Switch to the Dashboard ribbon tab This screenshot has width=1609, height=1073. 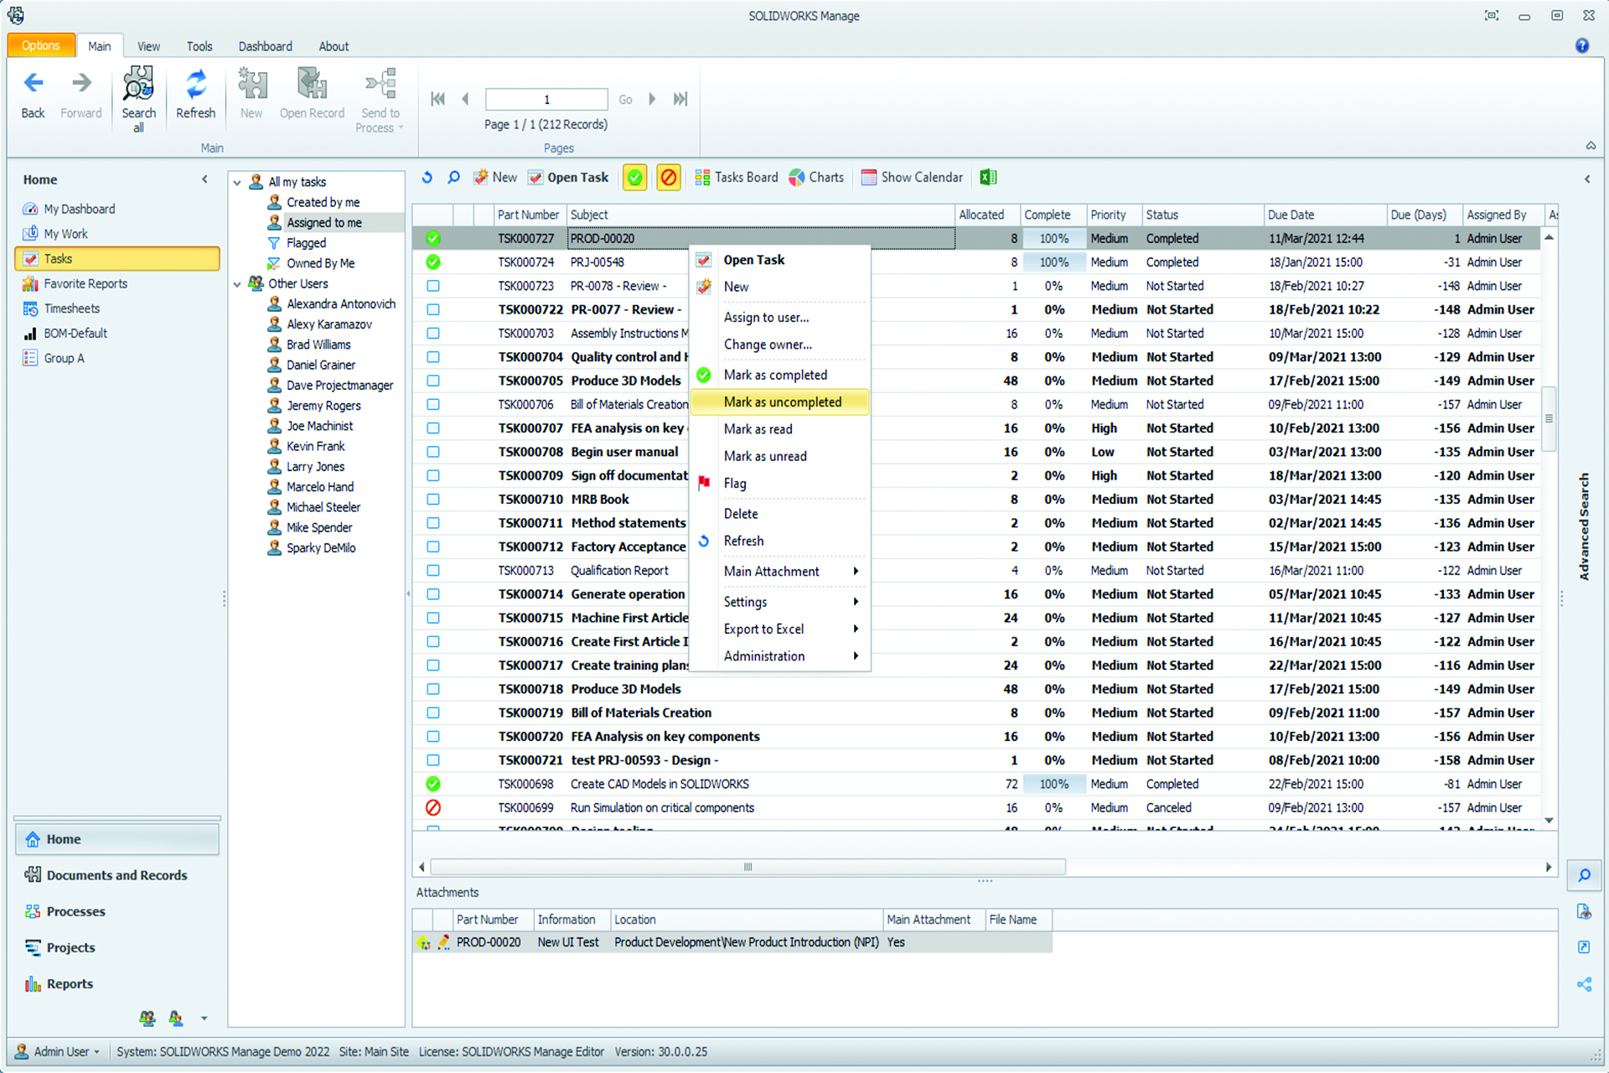[266, 47]
